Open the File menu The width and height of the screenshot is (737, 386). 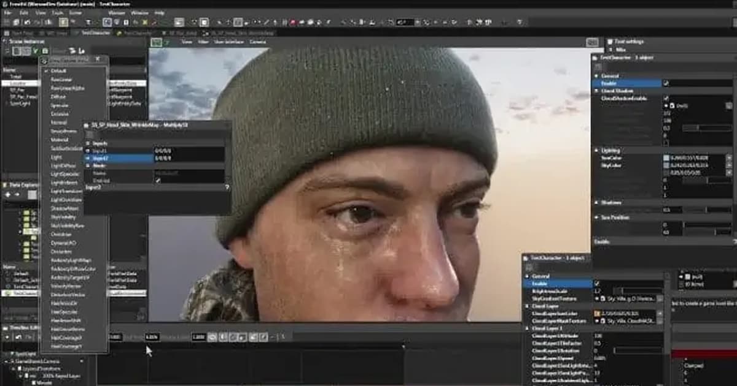tap(9, 13)
